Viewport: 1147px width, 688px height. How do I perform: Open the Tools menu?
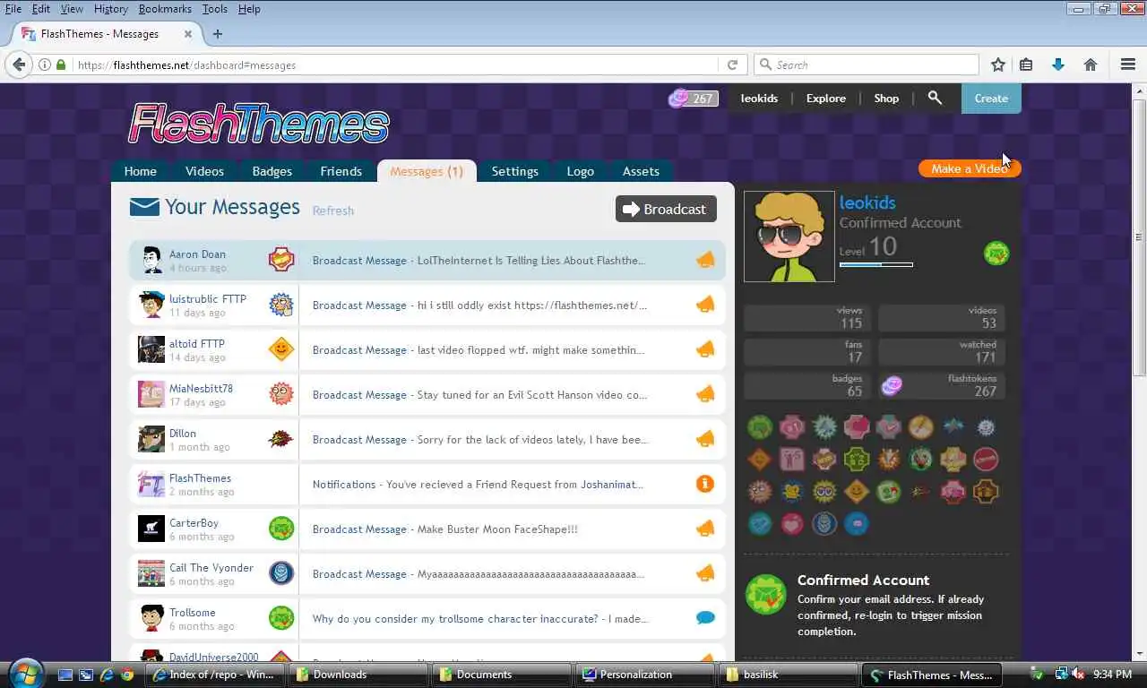tap(215, 9)
